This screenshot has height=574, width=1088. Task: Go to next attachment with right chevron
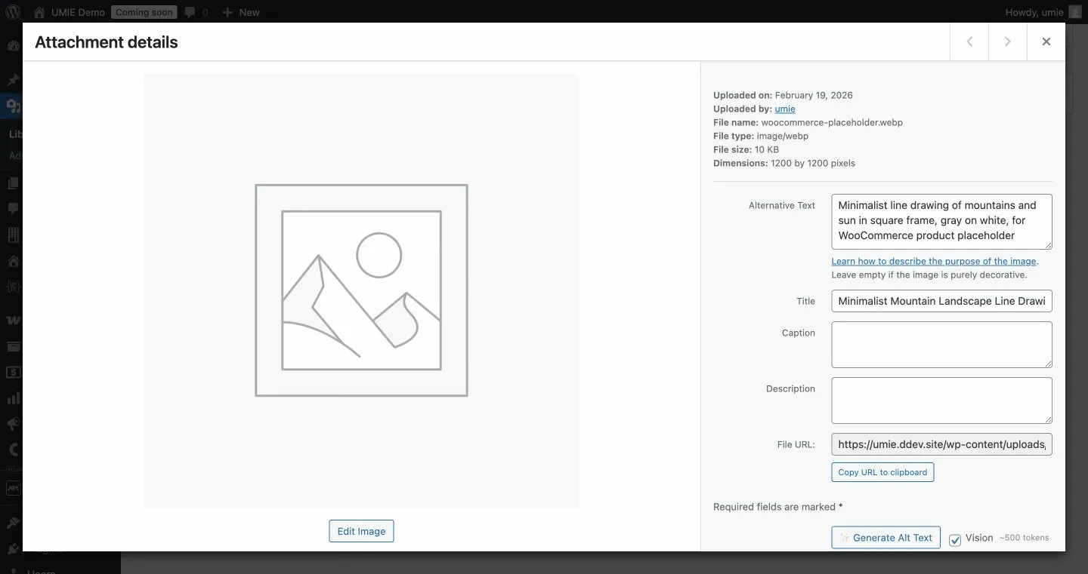tap(1008, 41)
